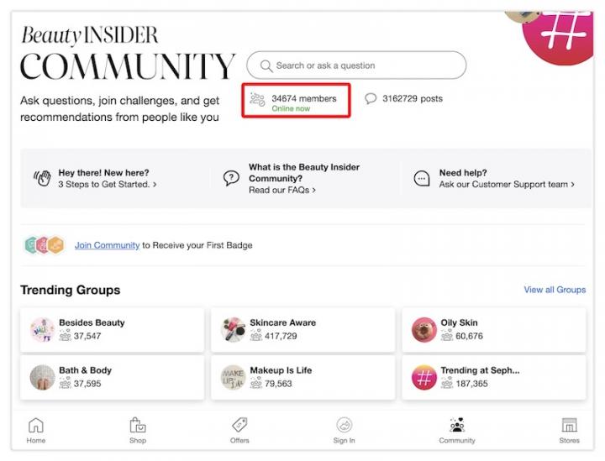Tap the Sign In profile icon

click(x=344, y=425)
